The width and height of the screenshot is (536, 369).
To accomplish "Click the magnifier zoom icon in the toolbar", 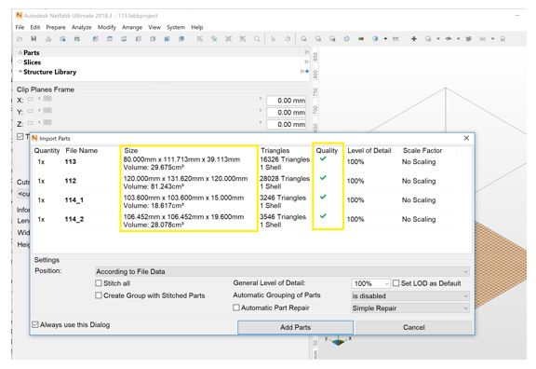I will click(x=257, y=39).
